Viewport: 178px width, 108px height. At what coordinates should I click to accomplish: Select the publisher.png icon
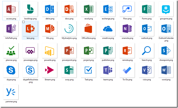point(108,51)
